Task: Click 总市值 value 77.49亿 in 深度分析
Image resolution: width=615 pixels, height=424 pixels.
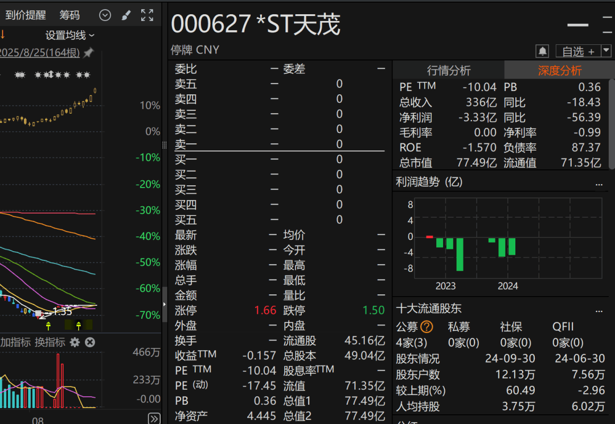Action: click(x=477, y=163)
